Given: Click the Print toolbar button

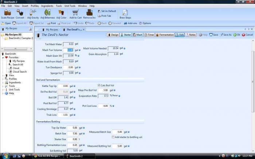Looking at the screenshot, I should click(x=51, y=23).
